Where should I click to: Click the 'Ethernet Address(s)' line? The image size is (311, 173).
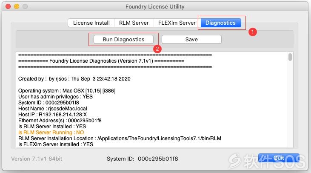point(60,121)
